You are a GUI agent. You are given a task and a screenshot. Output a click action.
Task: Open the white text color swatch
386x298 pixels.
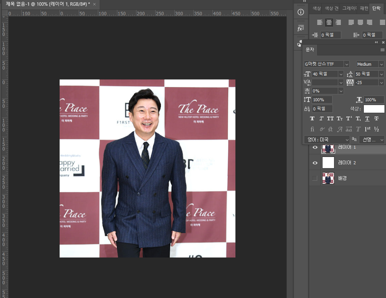tap(374, 109)
